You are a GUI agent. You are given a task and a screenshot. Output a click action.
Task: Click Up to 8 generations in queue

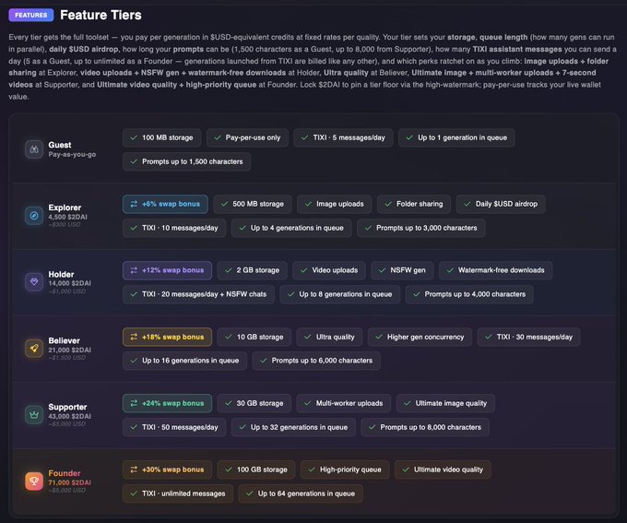pyautogui.click(x=340, y=294)
